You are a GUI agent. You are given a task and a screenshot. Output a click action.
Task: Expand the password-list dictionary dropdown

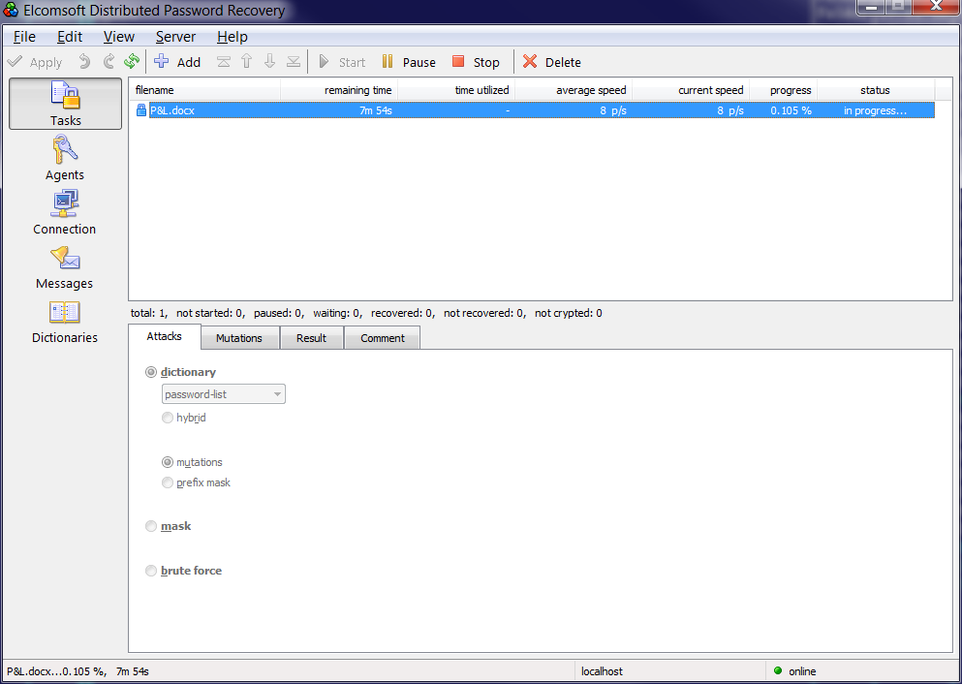coord(224,394)
